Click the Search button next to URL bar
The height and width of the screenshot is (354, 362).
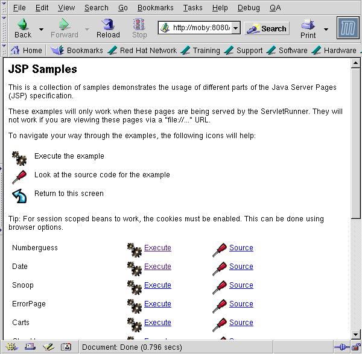coord(267,28)
